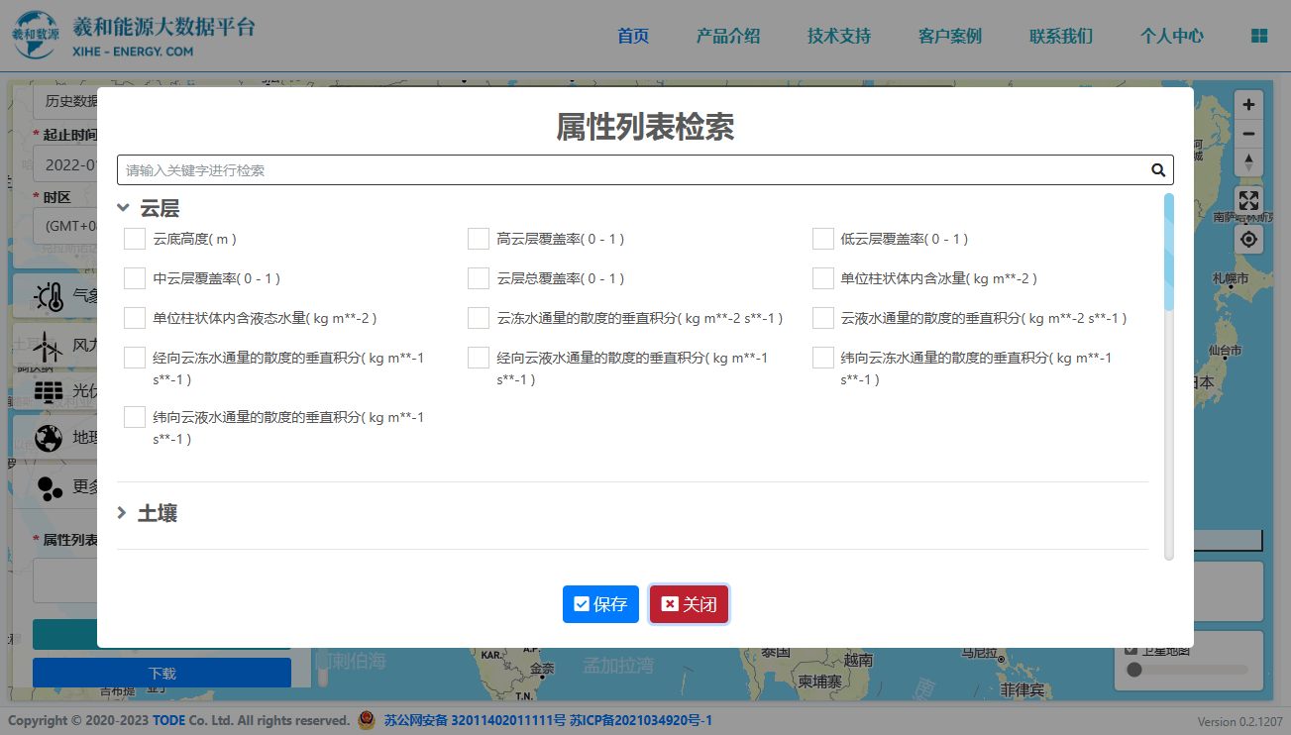Click the map layer opacity slider
1291x735 pixels.
(x=1186, y=670)
